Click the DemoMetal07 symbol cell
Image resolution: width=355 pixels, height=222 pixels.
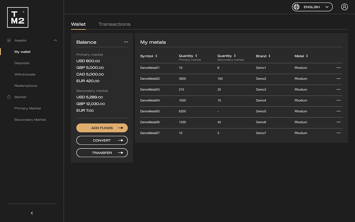[x=150, y=133]
